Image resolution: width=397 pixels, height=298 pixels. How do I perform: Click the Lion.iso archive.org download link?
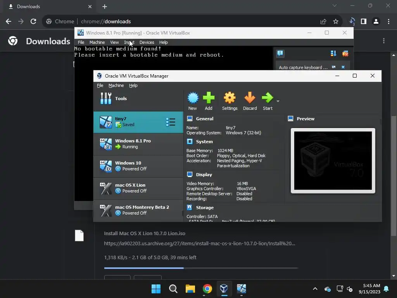coord(200,244)
